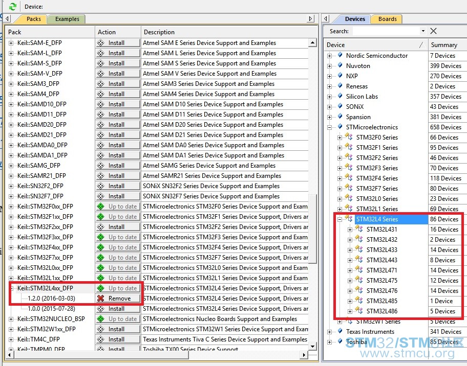Install the Keil::SN32F7_DFP pack
467x366 pixels.
pos(118,196)
